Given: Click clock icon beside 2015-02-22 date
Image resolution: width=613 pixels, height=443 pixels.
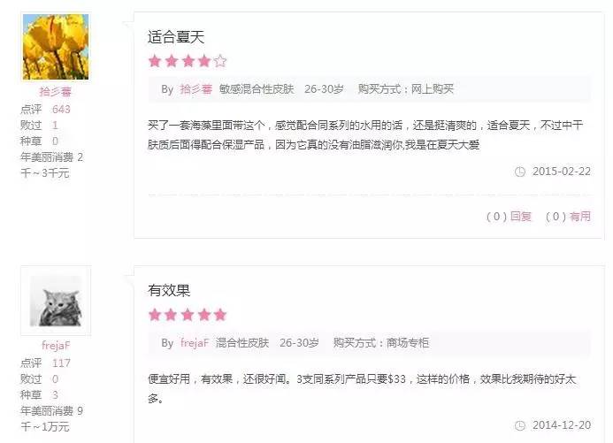Looking at the screenshot, I should (520, 172).
